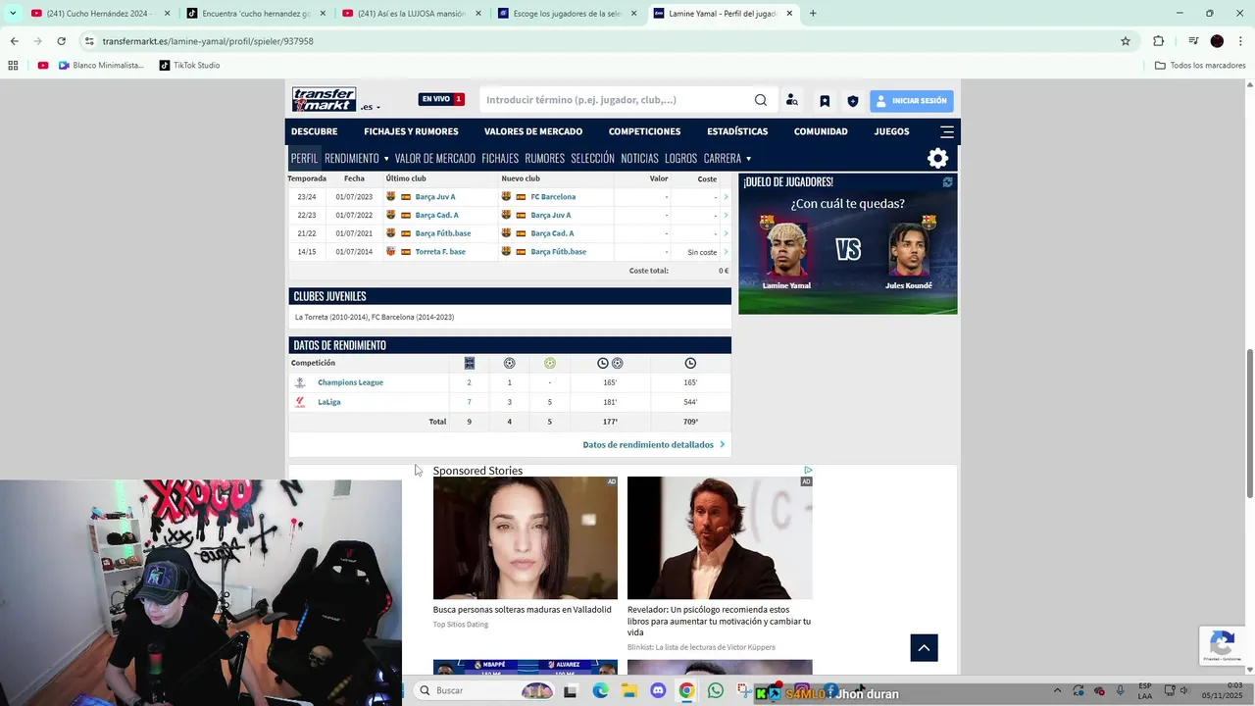Click the minutes-per-goal column icon
The width and height of the screenshot is (1255, 706).
(610, 363)
